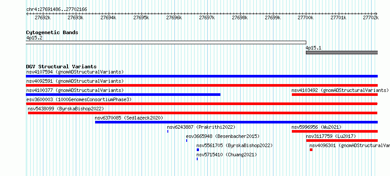Select the nsv4100377 blue variant bar
390x176 pixels.
click(x=123, y=95)
